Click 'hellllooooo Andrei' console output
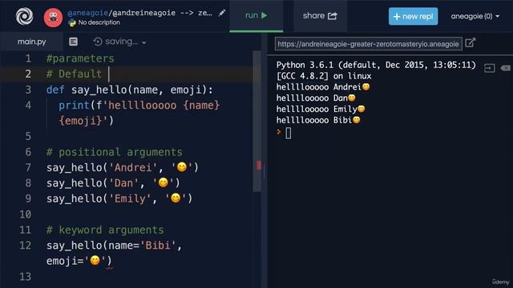 pos(323,87)
